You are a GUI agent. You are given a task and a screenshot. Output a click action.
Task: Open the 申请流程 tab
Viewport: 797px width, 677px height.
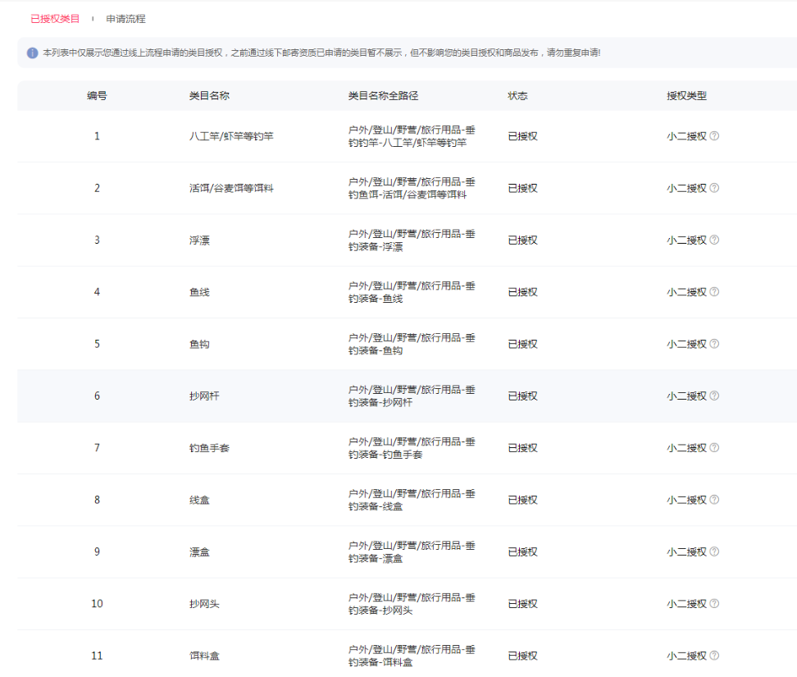tap(125, 18)
